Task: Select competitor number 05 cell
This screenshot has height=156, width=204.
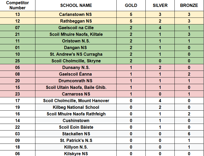Action: [18, 67]
